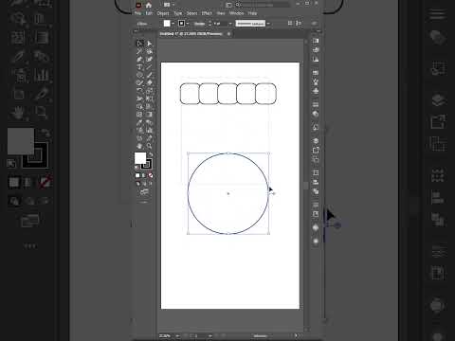Choose the Scale tool

coord(150,91)
